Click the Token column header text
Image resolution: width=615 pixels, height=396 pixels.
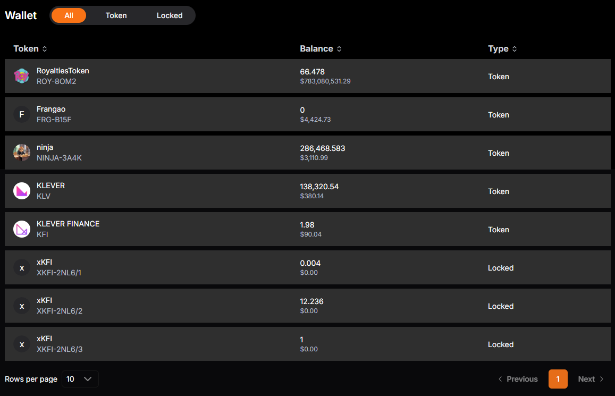[26, 48]
